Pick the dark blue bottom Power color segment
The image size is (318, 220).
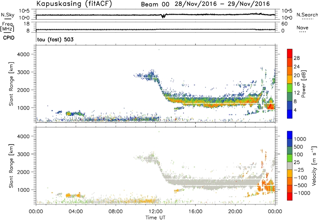[290, 114]
